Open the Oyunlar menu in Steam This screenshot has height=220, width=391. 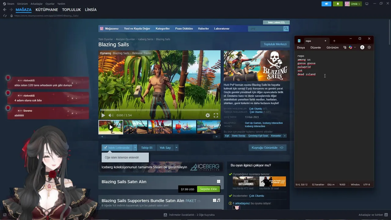tap(50, 4)
